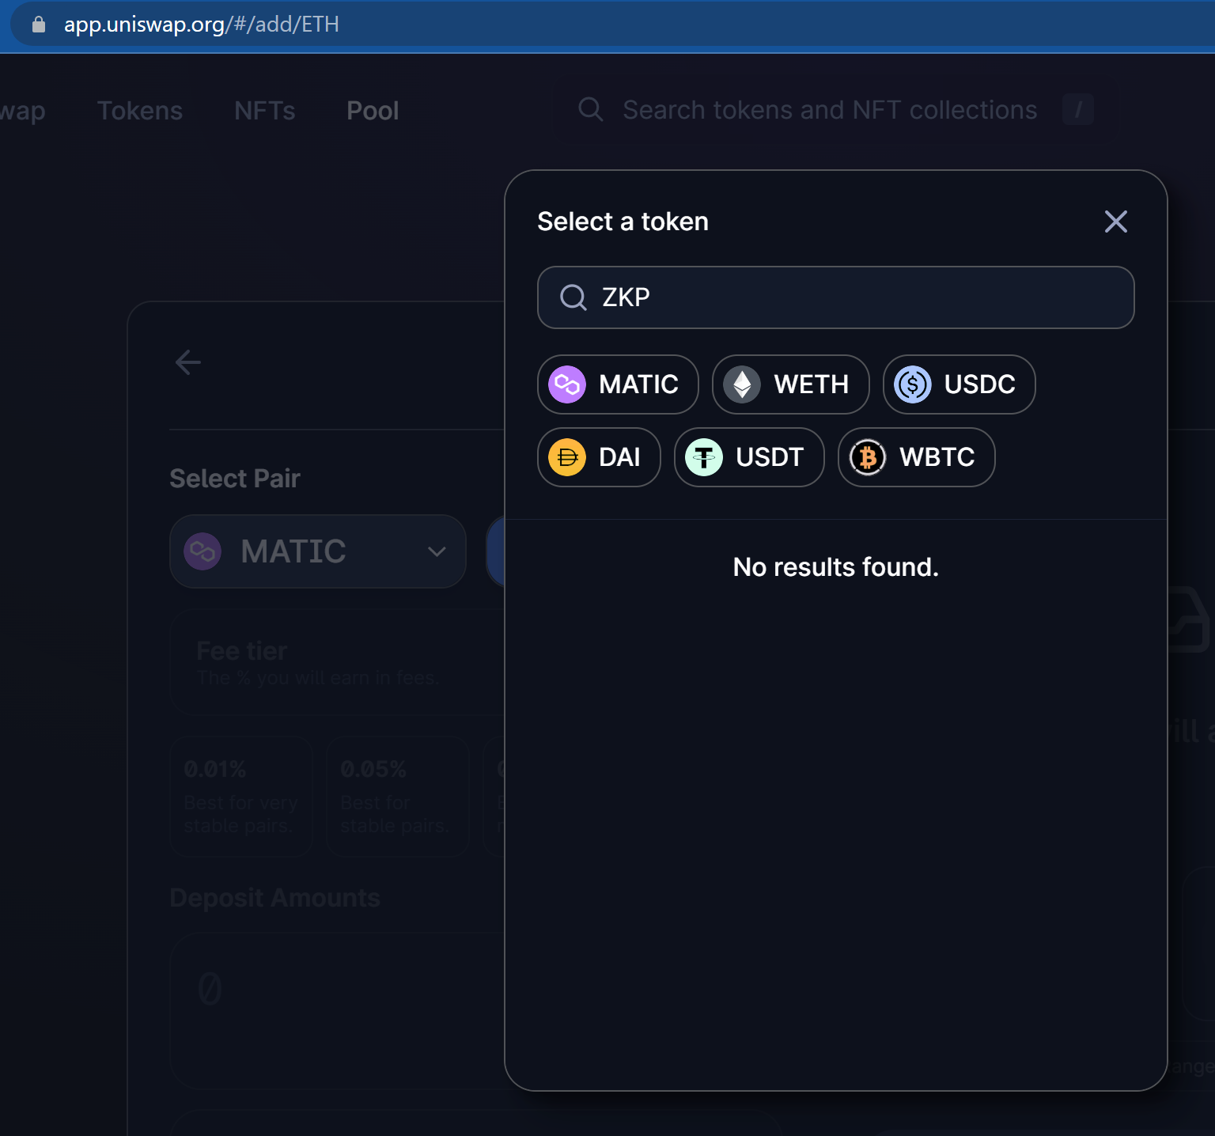Open the MATIC token pair dropdown
The width and height of the screenshot is (1215, 1136).
click(317, 551)
